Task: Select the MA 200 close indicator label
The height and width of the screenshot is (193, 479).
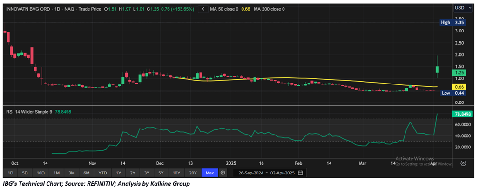Action: (269, 9)
